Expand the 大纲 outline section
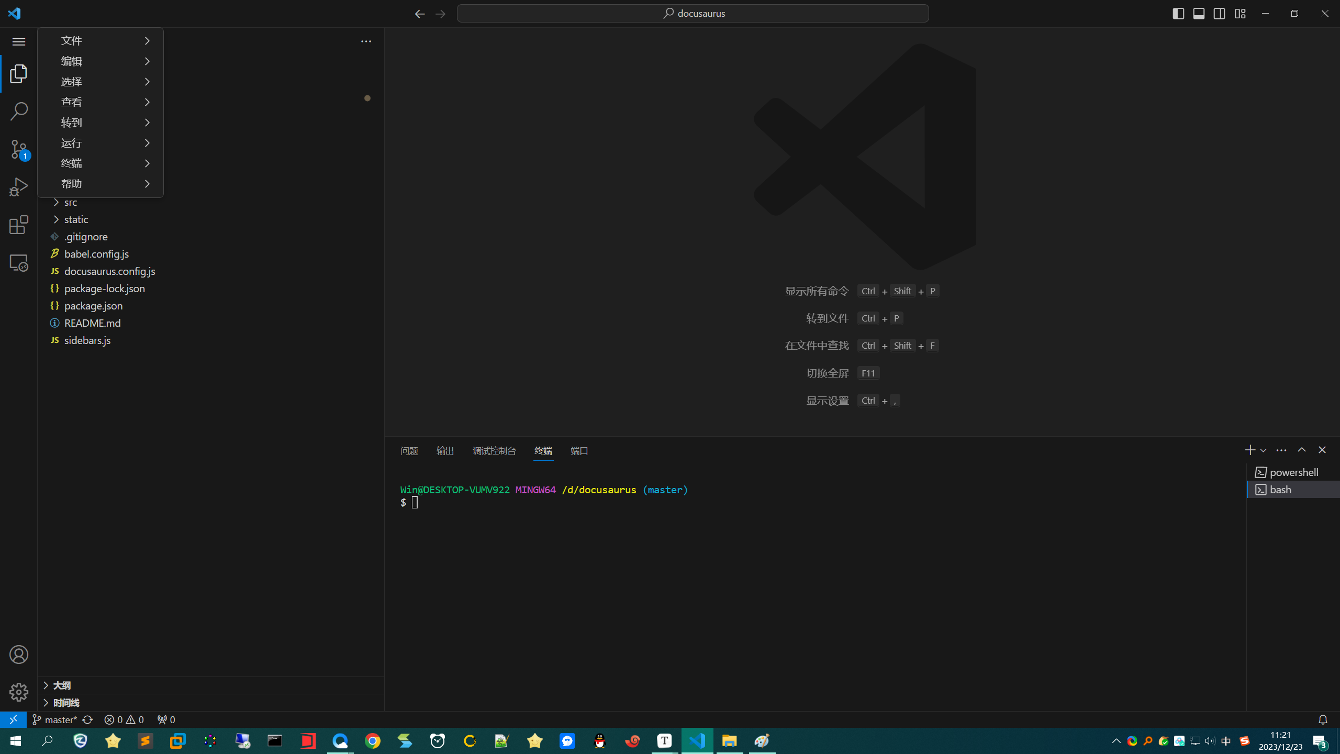Screen dimensions: 1340x754 (211, 685)
